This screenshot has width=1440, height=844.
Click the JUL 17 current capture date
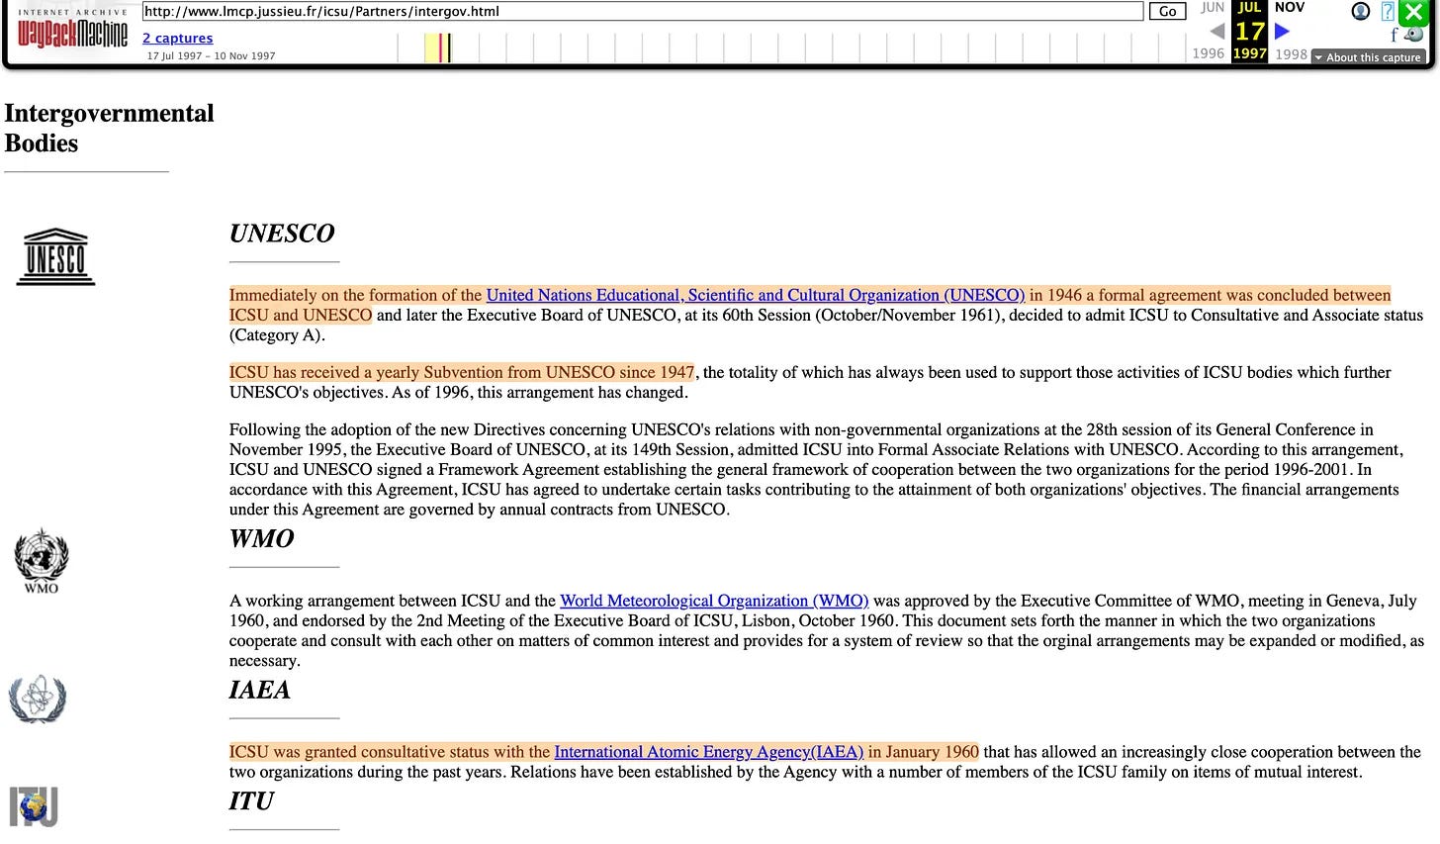pyautogui.click(x=1249, y=32)
